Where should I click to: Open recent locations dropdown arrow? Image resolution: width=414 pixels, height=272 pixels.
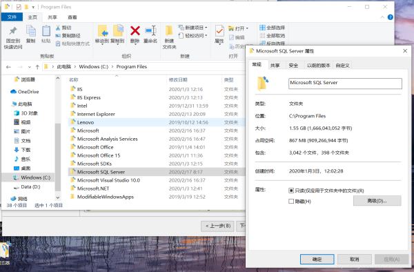[x=29, y=67]
